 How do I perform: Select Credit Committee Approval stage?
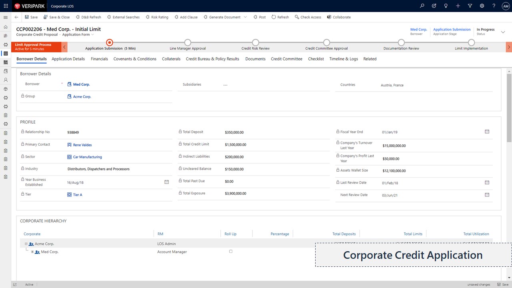pyautogui.click(x=326, y=42)
